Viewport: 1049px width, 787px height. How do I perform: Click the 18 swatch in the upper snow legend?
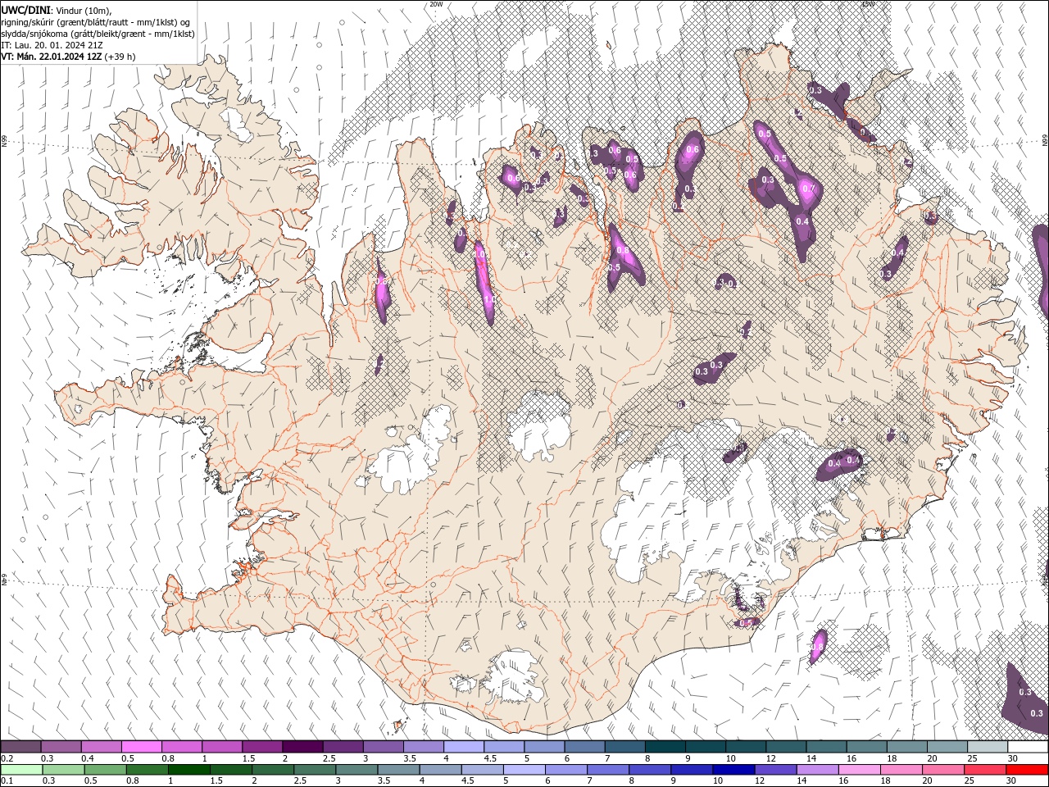click(906, 747)
